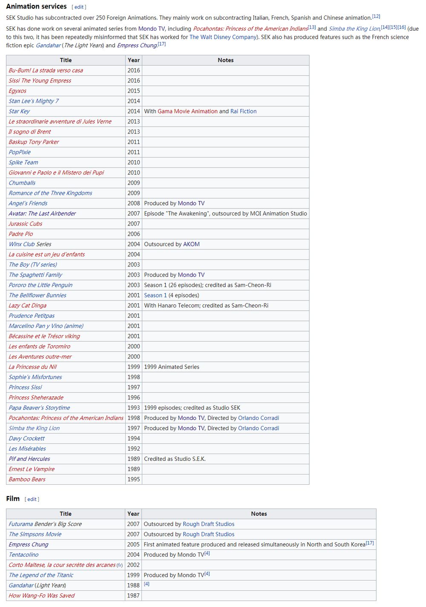
Task: Open the Winx Club link
Action: click(22, 244)
